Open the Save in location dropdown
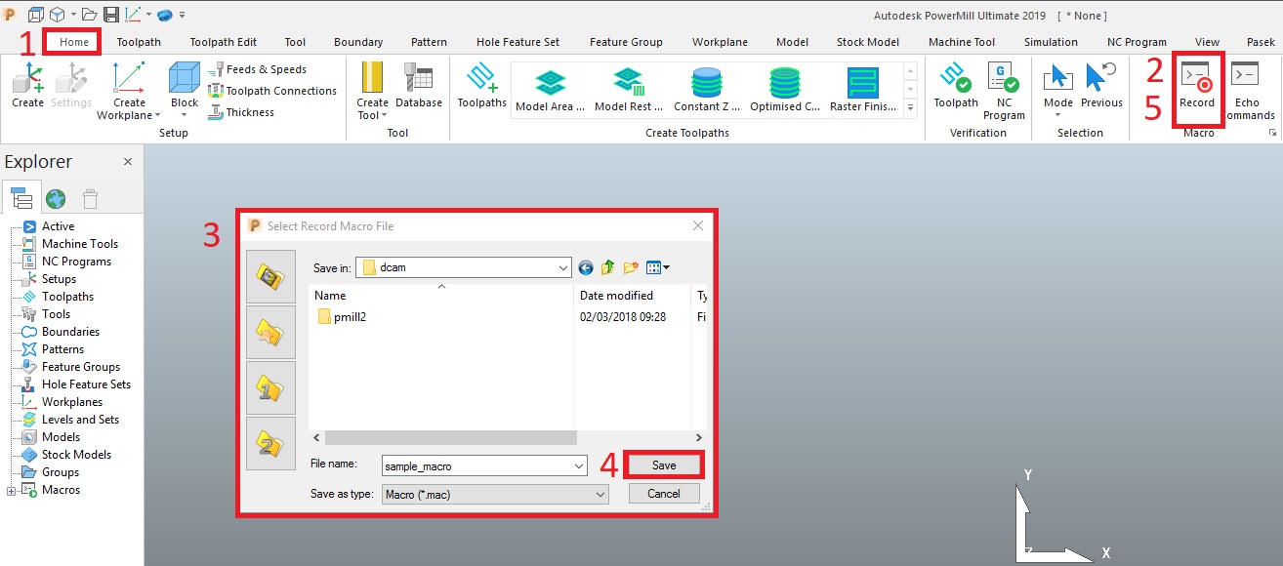The width and height of the screenshot is (1283, 566). [563, 266]
